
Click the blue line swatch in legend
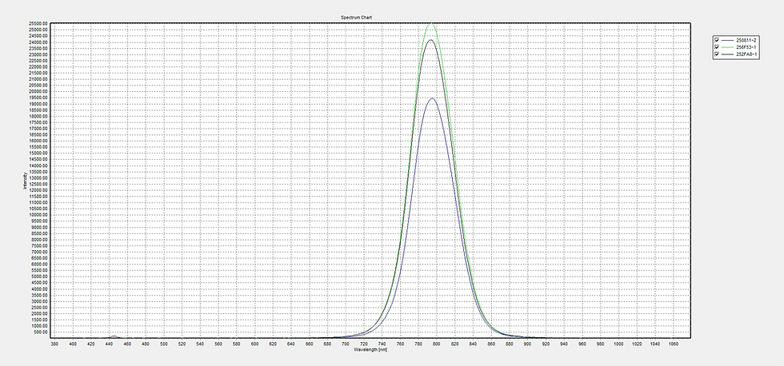[x=728, y=40]
